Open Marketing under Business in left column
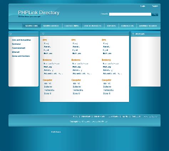The height and width of the screenshot is (151, 169). (x=48, y=67)
